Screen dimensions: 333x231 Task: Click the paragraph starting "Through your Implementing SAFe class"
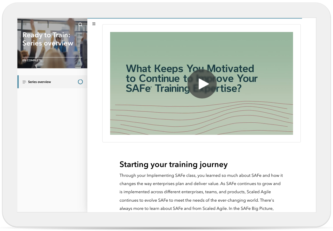(201, 192)
